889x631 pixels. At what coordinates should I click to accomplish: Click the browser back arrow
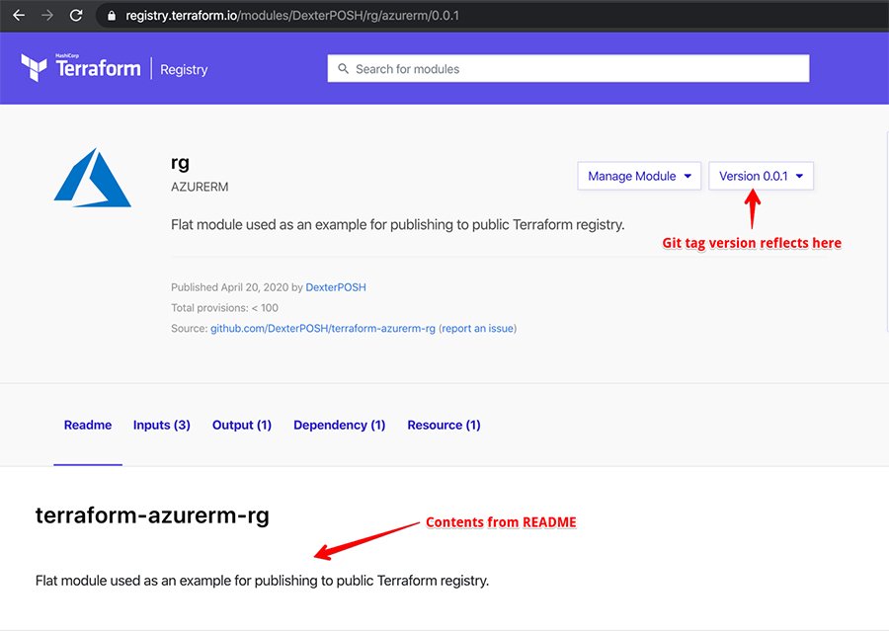tap(18, 16)
